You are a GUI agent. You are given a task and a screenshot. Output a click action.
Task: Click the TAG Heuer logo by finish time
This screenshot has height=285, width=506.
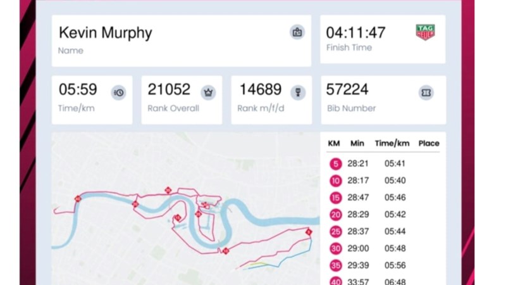(425, 32)
